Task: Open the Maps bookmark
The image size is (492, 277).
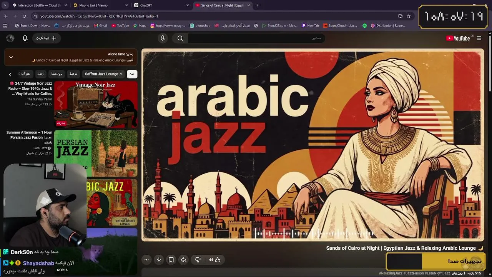Action: 140,26
